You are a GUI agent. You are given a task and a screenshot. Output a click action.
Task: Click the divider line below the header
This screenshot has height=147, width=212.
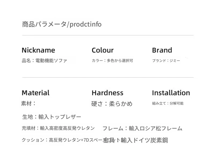108,35
